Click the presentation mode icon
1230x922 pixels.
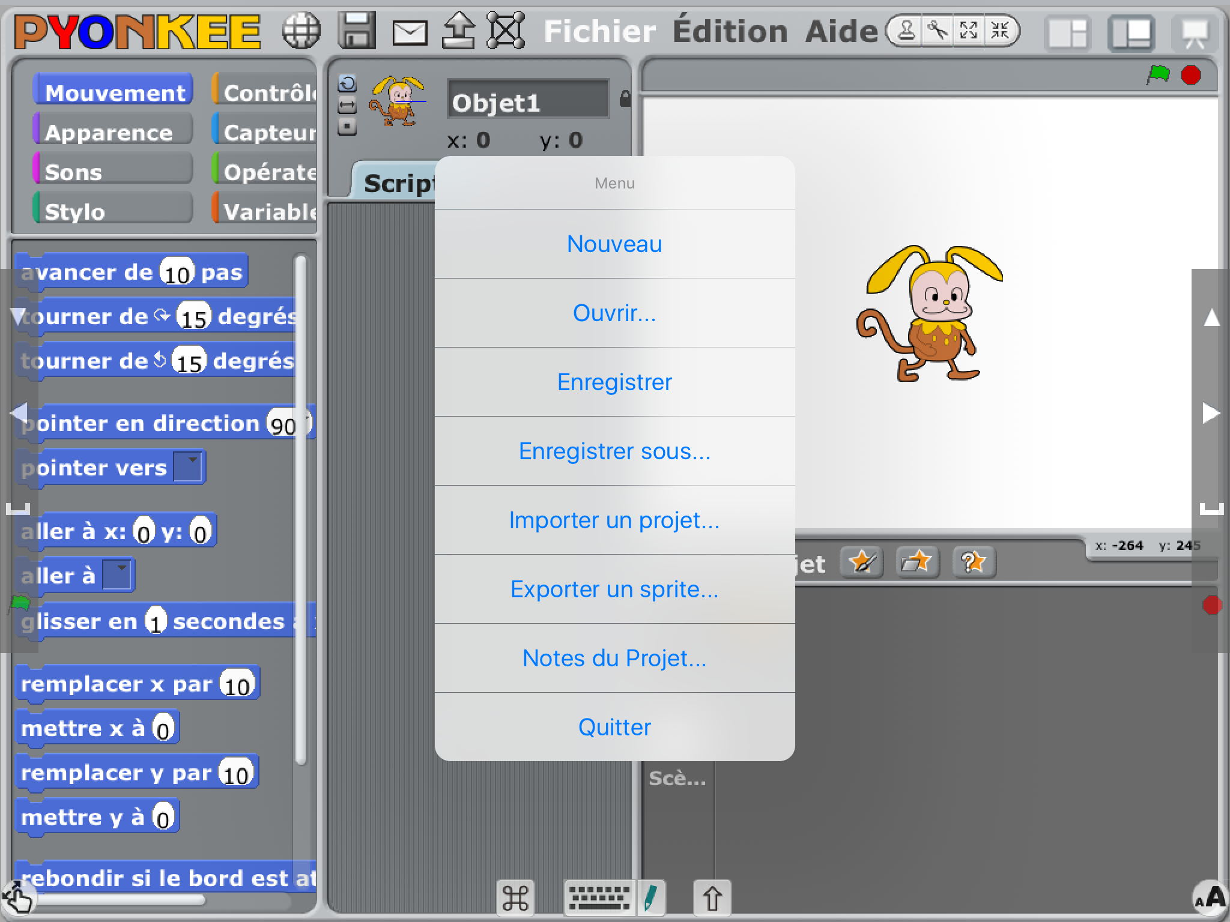tap(1194, 32)
